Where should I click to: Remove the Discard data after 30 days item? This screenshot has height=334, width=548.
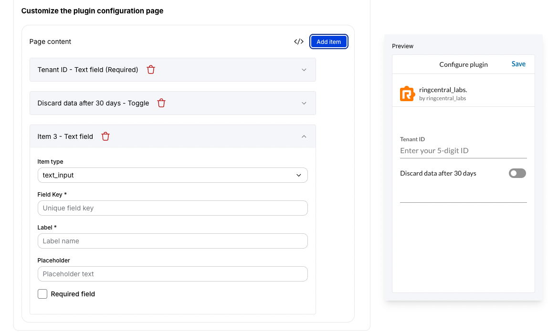161,103
